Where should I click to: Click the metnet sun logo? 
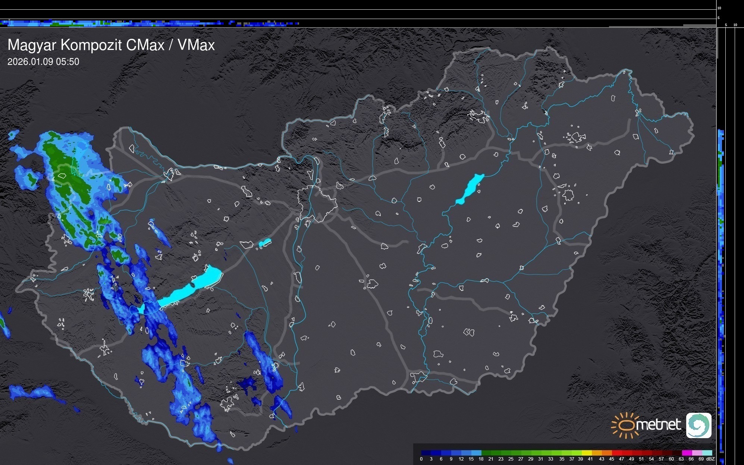[x=626, y=425]
